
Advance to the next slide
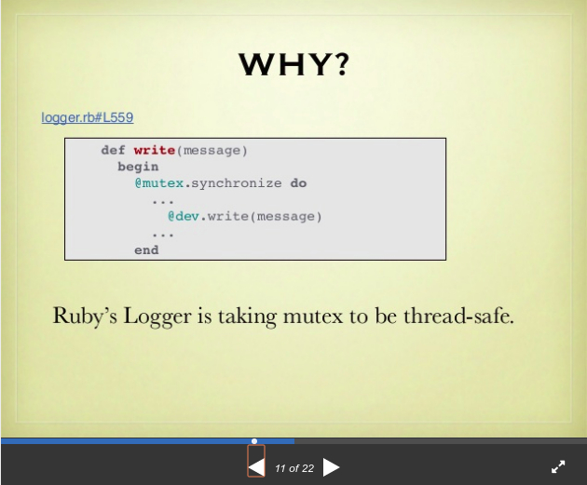point(331,467)
